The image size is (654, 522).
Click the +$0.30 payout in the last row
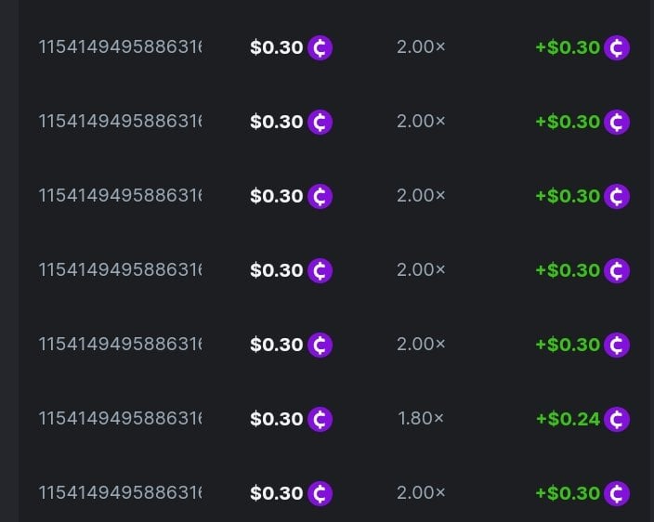[x=568, y=493]
